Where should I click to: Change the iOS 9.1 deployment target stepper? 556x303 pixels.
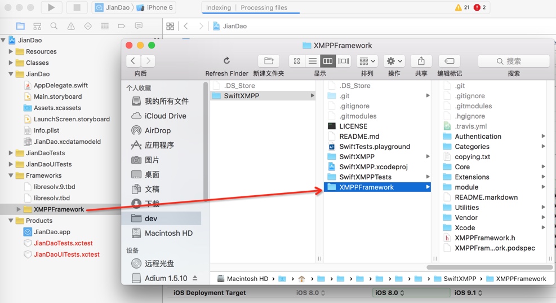[x=480, y=293]
